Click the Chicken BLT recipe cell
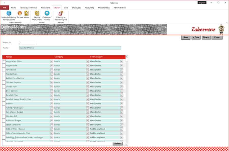Image resolution: width=229 pixels, height=151 pixels. pos(28,116)
